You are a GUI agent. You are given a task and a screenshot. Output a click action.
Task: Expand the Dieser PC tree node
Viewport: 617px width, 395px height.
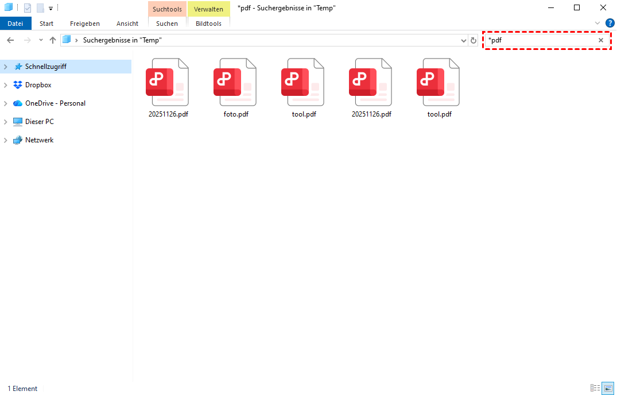pyautogui.click(x=6, y=122)
